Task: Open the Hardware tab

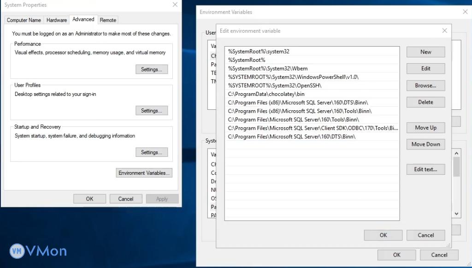Action: click(x=57, y=20)
